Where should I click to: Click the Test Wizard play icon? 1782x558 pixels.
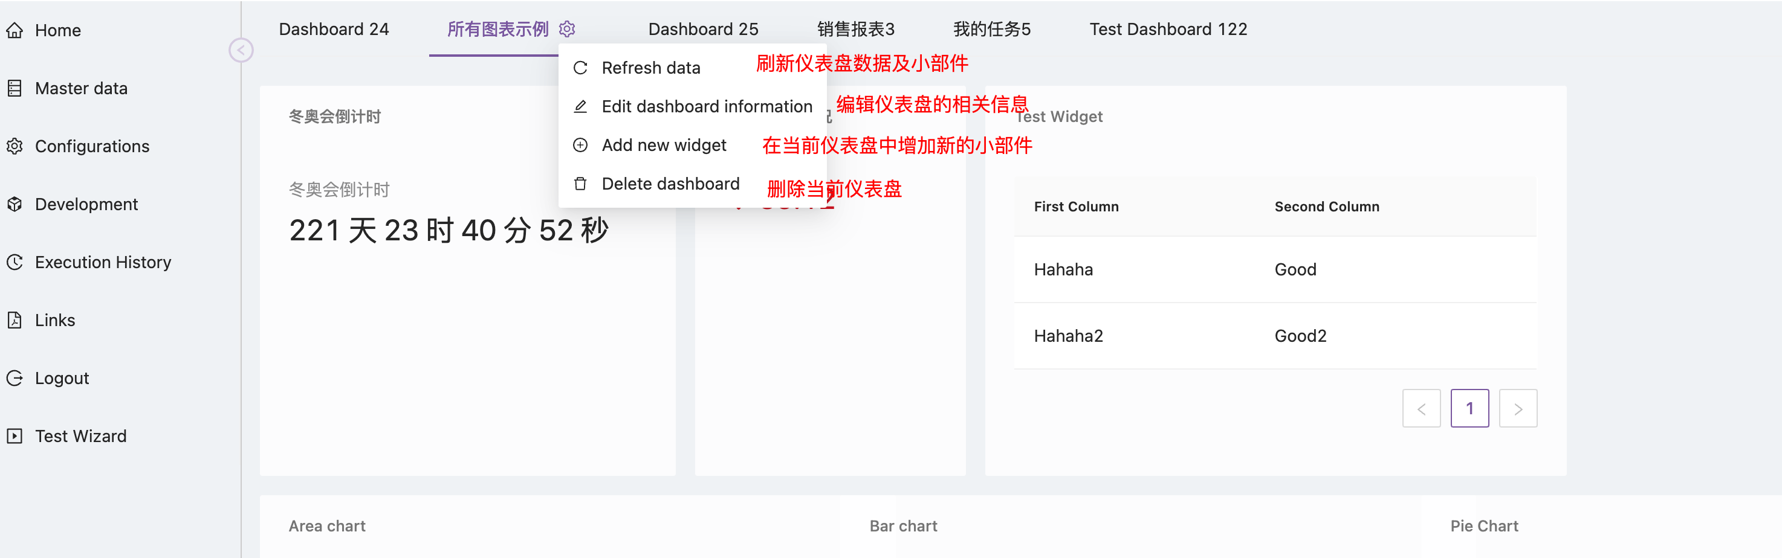point(15,436)
